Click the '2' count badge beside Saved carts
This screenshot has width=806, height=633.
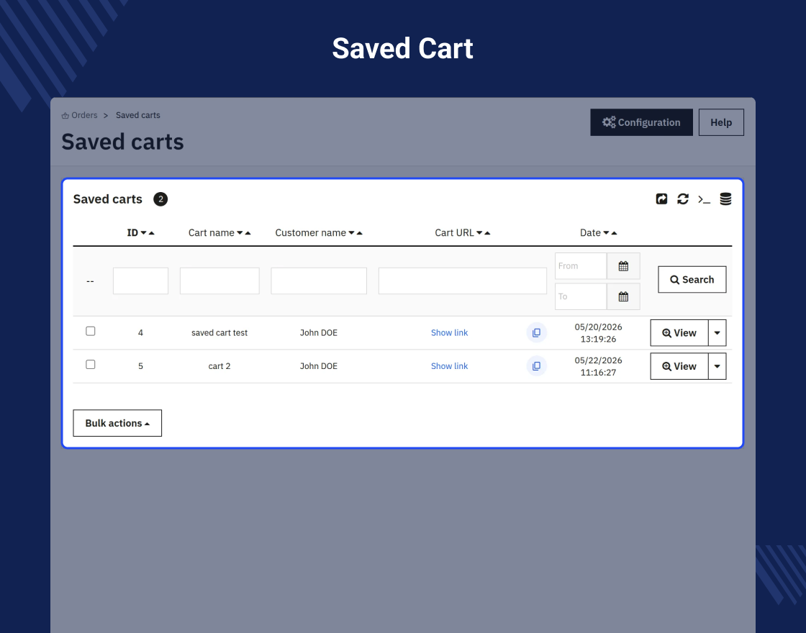tap(160, 199)
